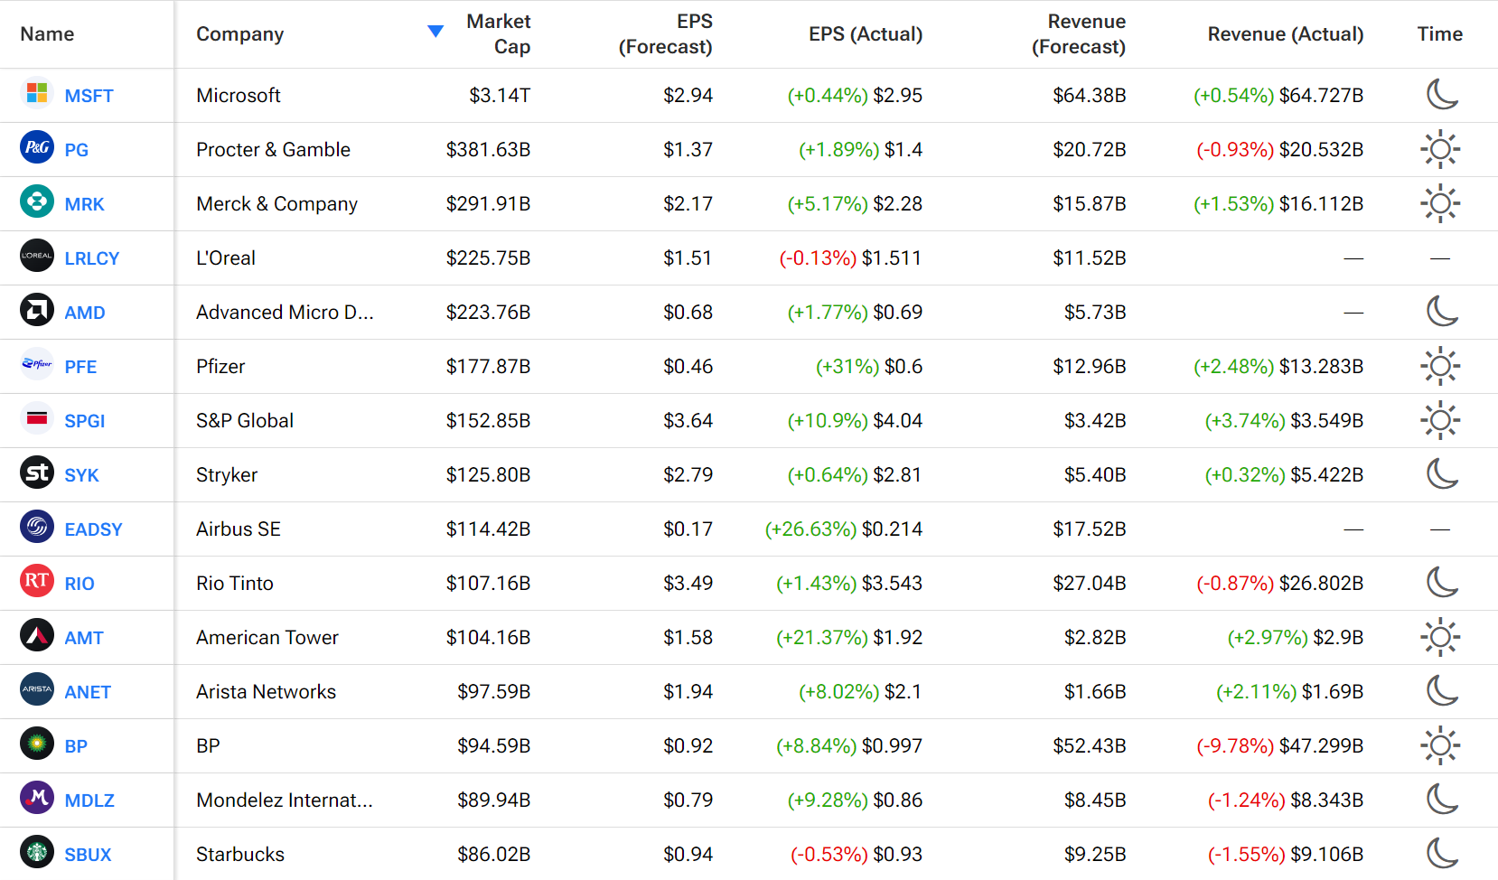Click the moon icon in Starbucks row
The image size is (1498, 880).
pyautogui.click(x=1441, y=853)
